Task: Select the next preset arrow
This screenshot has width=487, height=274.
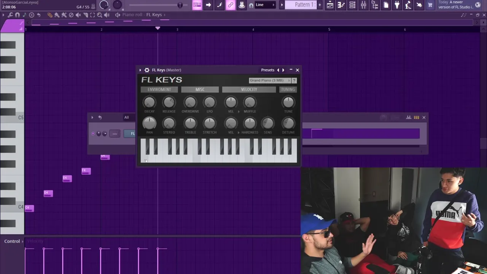Action: pyautogui.click(x=283, y=70)
